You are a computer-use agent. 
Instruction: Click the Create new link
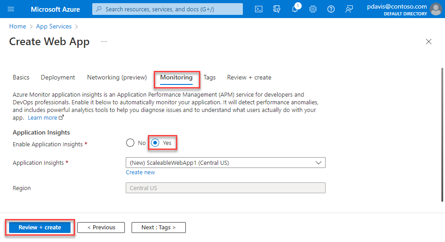coord(140,172)
